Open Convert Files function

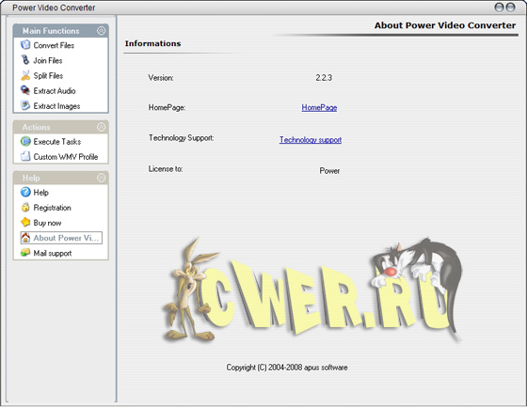(54, 45)
